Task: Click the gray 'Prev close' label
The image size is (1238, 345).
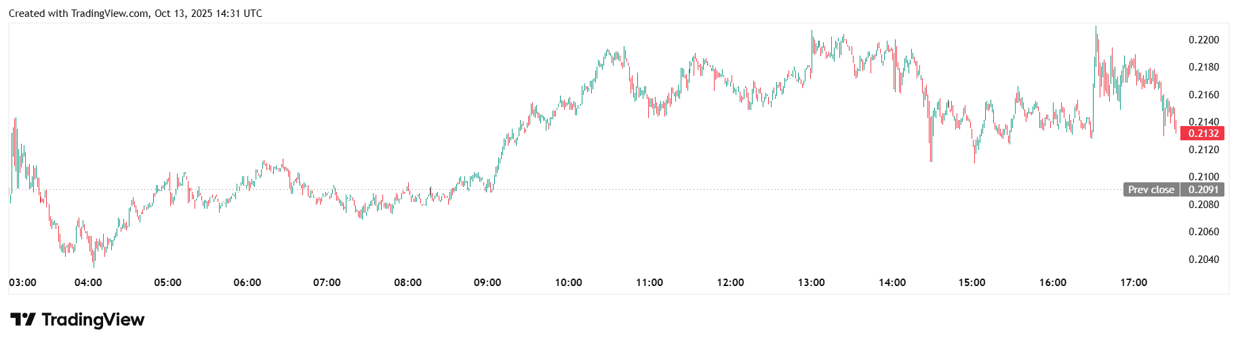Action: [1151, 190]
